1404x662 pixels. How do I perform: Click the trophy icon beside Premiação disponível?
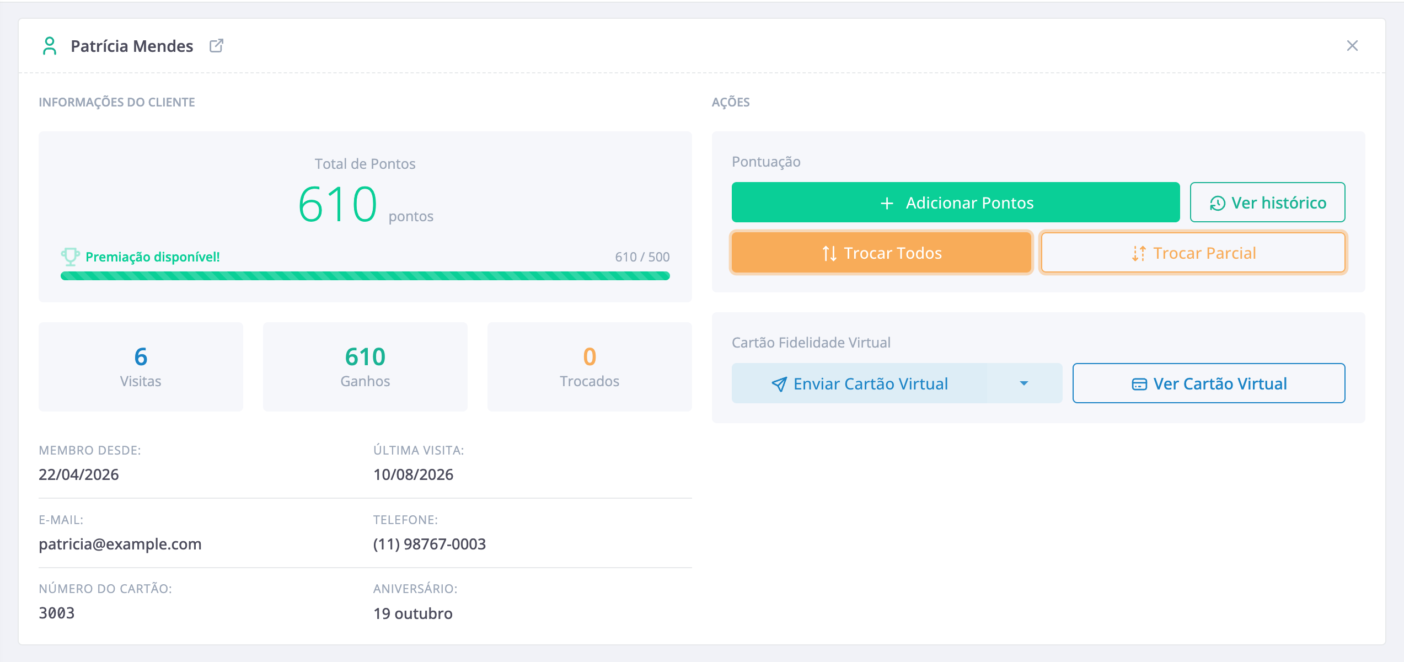[x=70, y=257]
